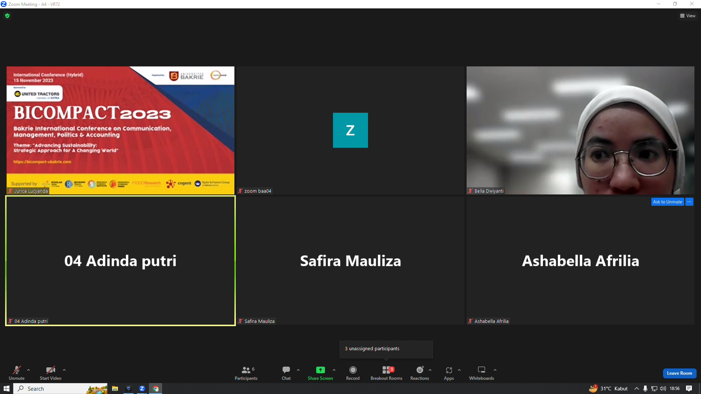The width and height of the screenshot is (701, 394).
Task: Click muted mic icon beside Safira Mauliza name
Action: tap(240, 321)
